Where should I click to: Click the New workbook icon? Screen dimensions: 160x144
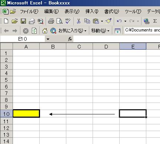tap(6, 21)
